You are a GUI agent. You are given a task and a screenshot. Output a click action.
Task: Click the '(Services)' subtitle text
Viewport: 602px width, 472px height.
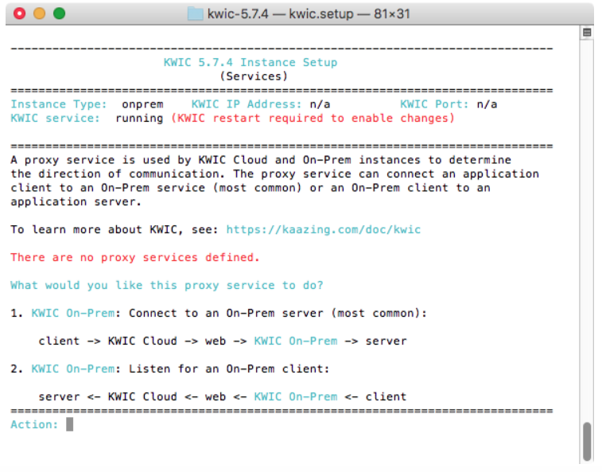pos(254,76)
